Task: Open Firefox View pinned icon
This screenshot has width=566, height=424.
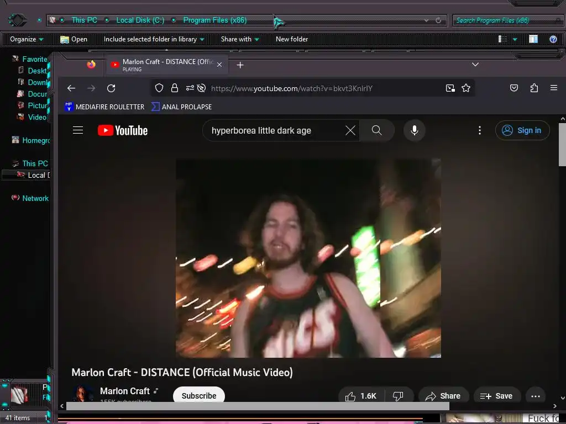Action: click(91, 65)
